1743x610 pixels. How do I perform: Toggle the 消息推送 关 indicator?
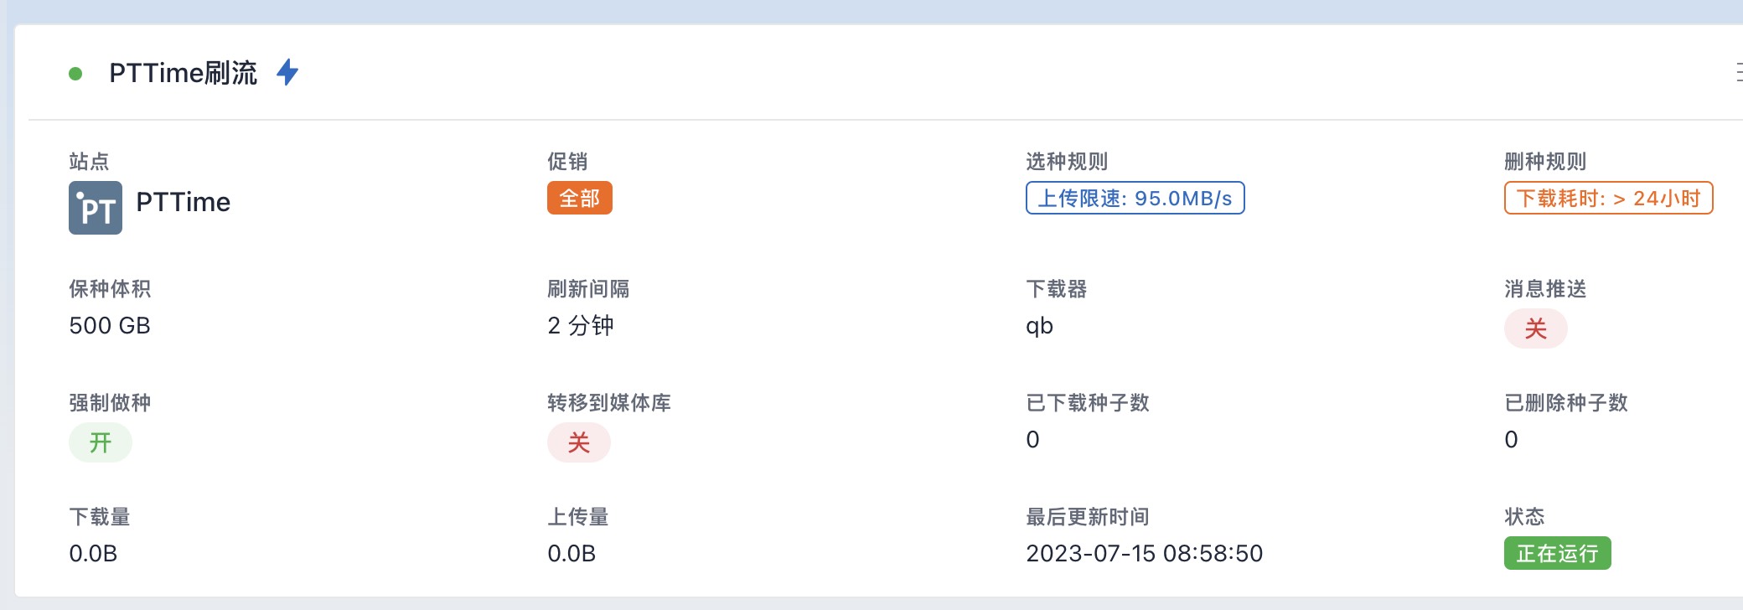point(1536,328)
